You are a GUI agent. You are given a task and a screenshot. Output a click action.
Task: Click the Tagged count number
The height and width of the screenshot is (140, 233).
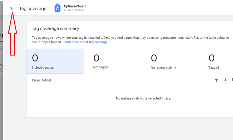[211, 58]
